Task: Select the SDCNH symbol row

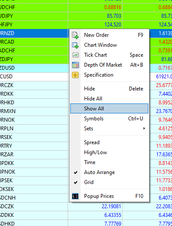Action: pyautogui.click(x=34, y=198)
